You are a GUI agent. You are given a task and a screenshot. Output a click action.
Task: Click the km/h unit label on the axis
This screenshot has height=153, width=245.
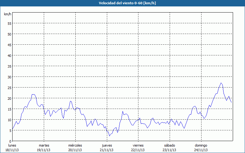click(x=7, y=14)
